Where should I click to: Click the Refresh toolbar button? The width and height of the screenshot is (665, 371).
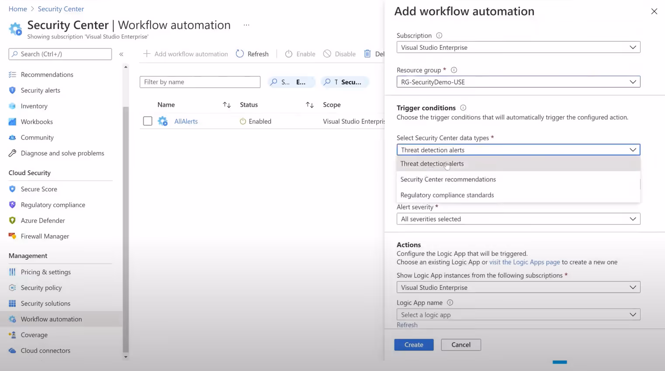(252, 54)
